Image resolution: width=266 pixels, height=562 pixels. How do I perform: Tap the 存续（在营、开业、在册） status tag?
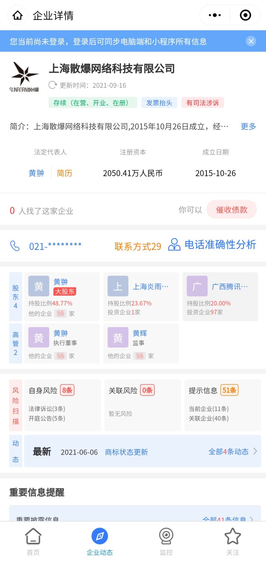pyautogui.click(x=93, y=103)
